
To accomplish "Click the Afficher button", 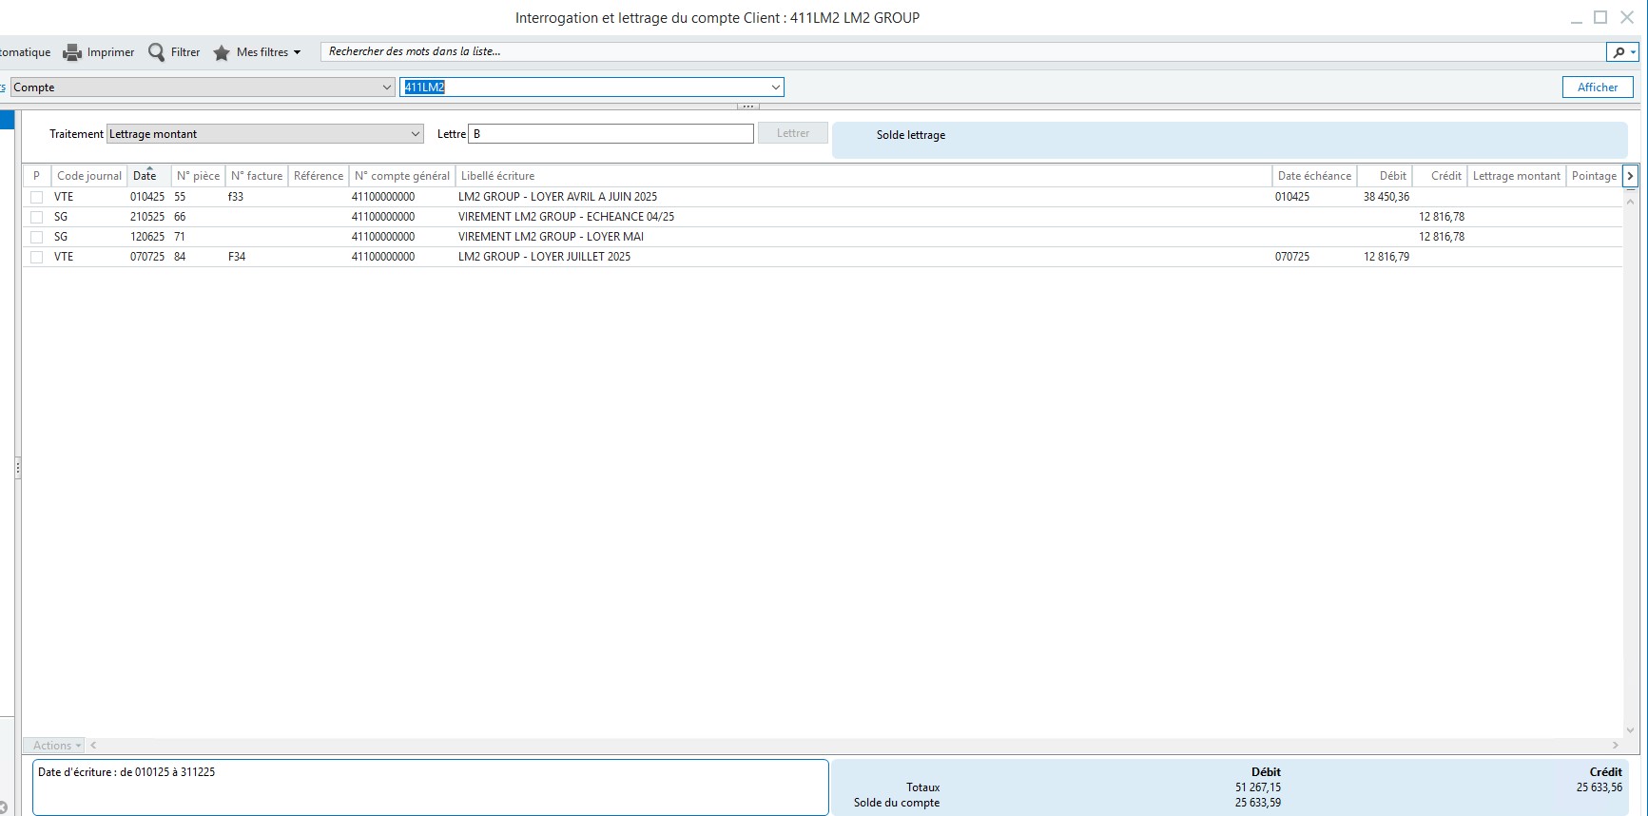I will pyautogui.click(x=1597, y=87).
